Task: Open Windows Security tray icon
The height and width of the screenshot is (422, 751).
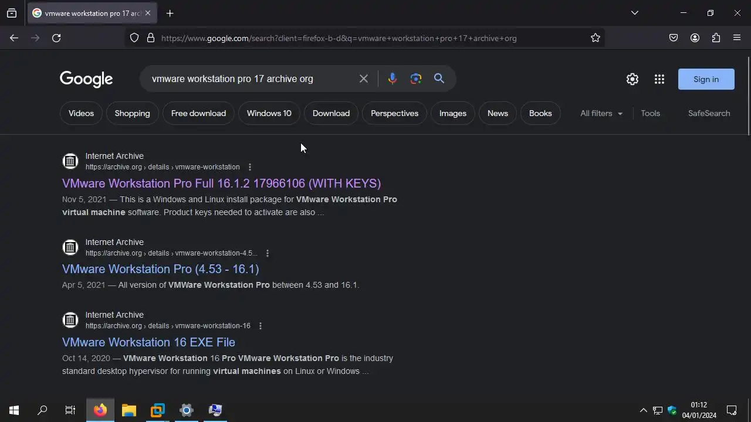Action: (672, 410)
